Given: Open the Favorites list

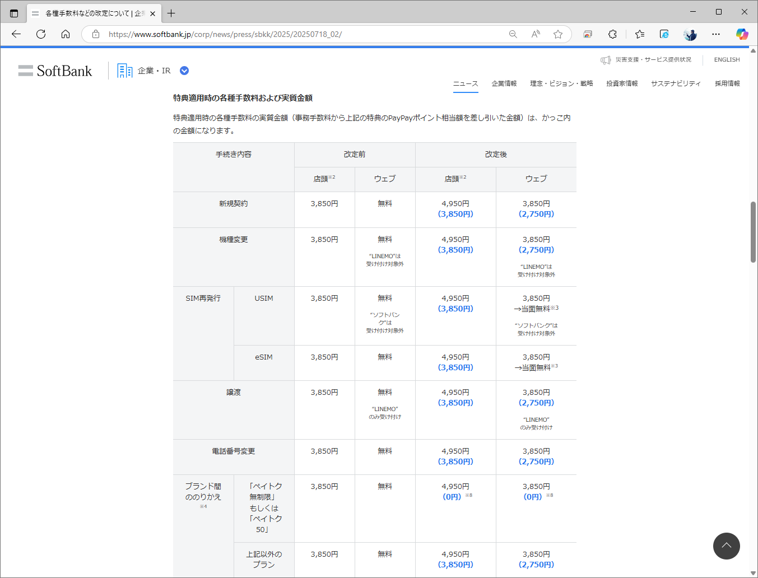Looking at the screenshot, I should click(x=639, y=34).
